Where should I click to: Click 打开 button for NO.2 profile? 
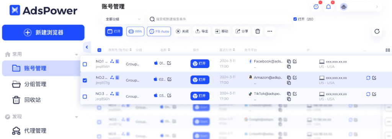tap(200, 80)
